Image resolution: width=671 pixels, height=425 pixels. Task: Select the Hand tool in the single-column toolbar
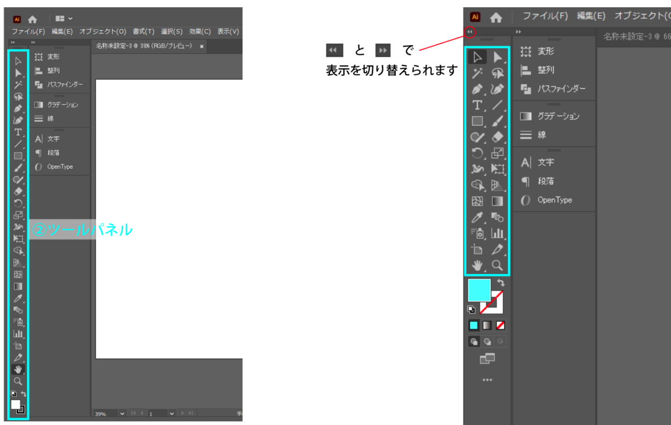18,369
